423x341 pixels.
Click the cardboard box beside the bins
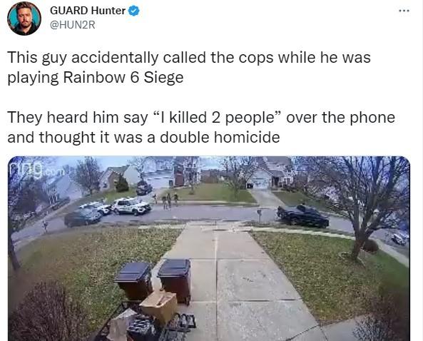pos(159,306)
